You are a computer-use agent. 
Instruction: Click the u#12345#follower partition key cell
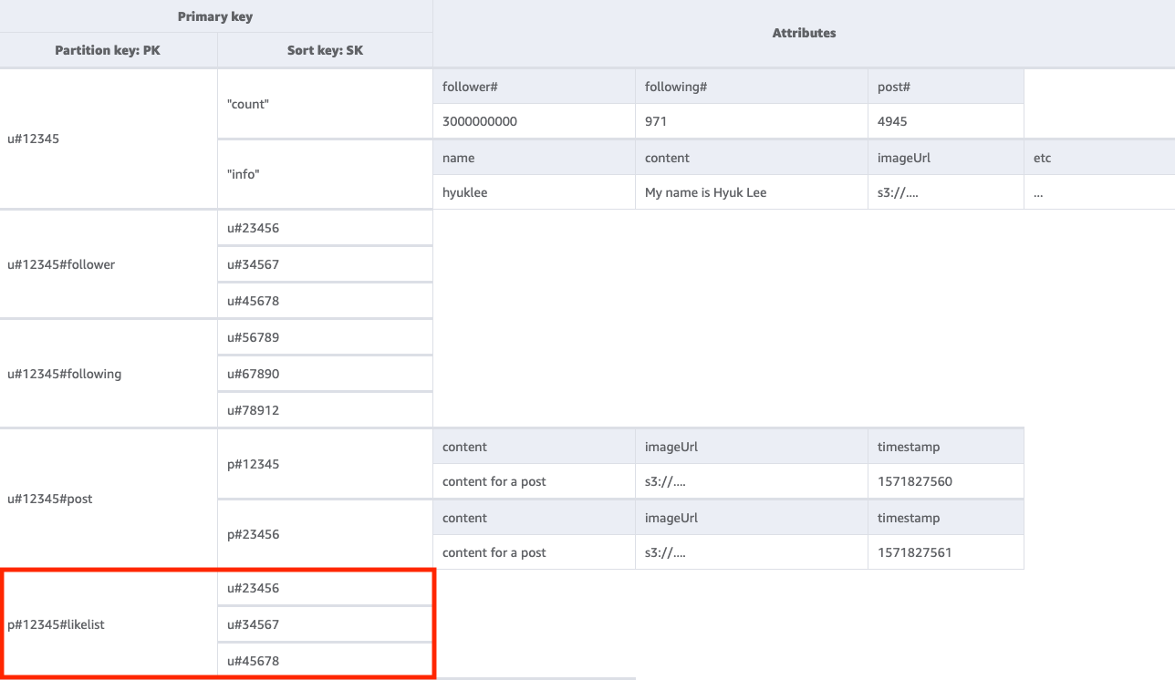(60, 264)
